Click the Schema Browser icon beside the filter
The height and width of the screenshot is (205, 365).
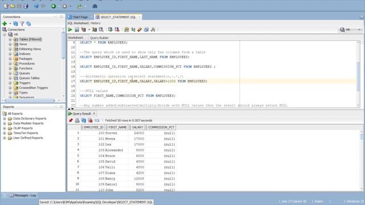[x=29, y=23]
